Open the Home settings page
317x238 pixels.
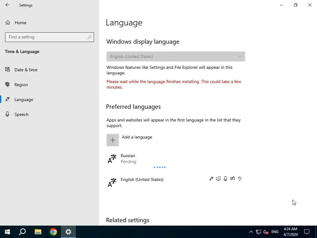tap(50, 23)
